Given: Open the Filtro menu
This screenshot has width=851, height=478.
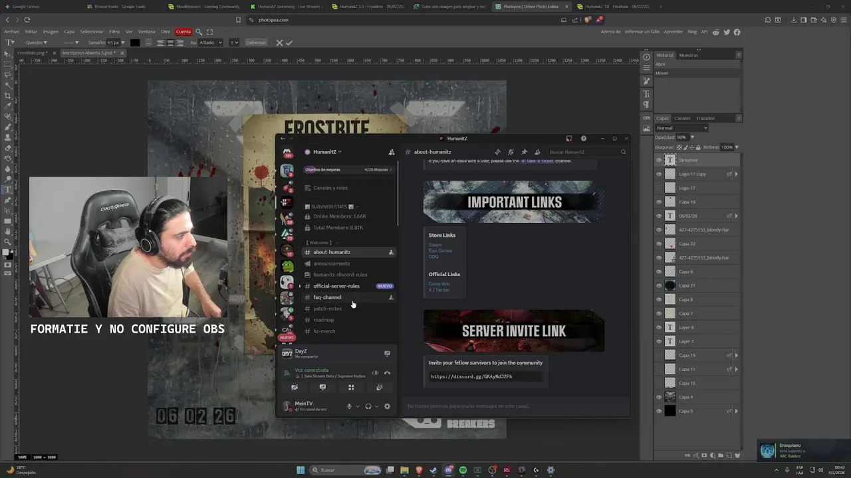Looking at the screenshot, I should tap(114, 31).
